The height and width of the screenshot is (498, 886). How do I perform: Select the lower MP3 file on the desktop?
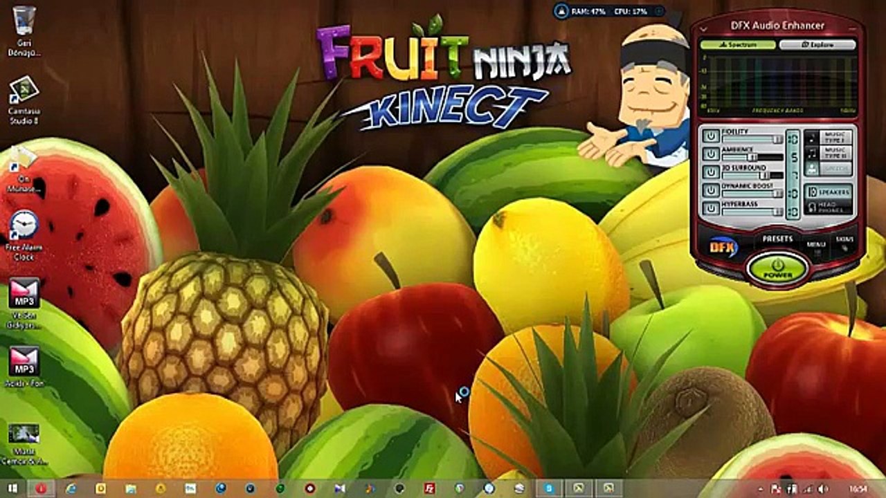pos(24,367)
